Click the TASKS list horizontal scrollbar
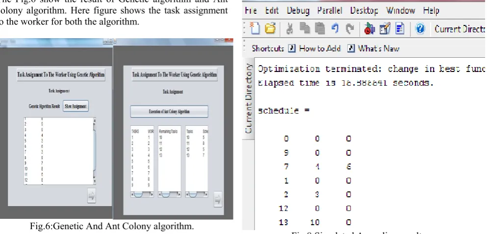The image size is (488, 234). 142,194
